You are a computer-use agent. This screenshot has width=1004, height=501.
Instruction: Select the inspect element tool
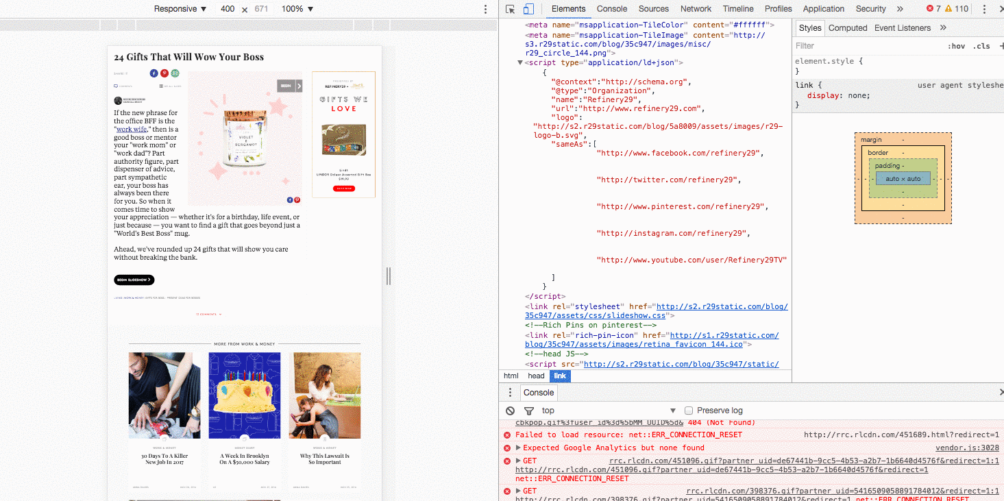coord(509,10)
